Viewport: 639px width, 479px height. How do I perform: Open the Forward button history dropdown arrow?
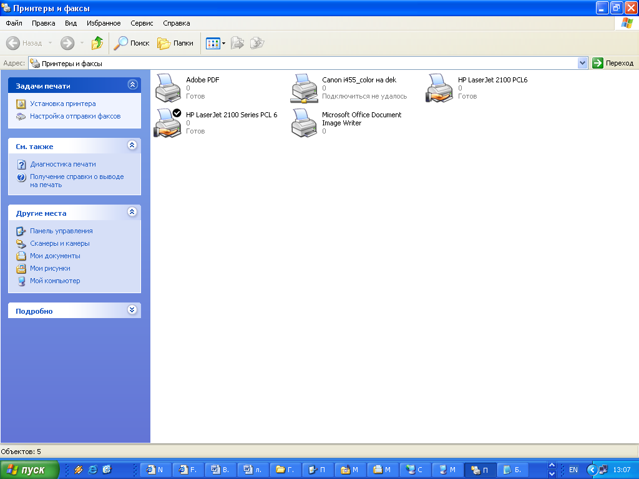[x=82, y=43]
